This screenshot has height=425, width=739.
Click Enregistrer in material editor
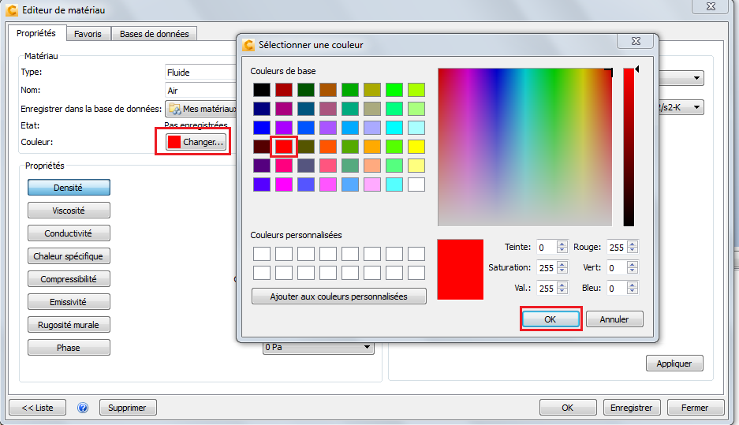click(632, 408)
